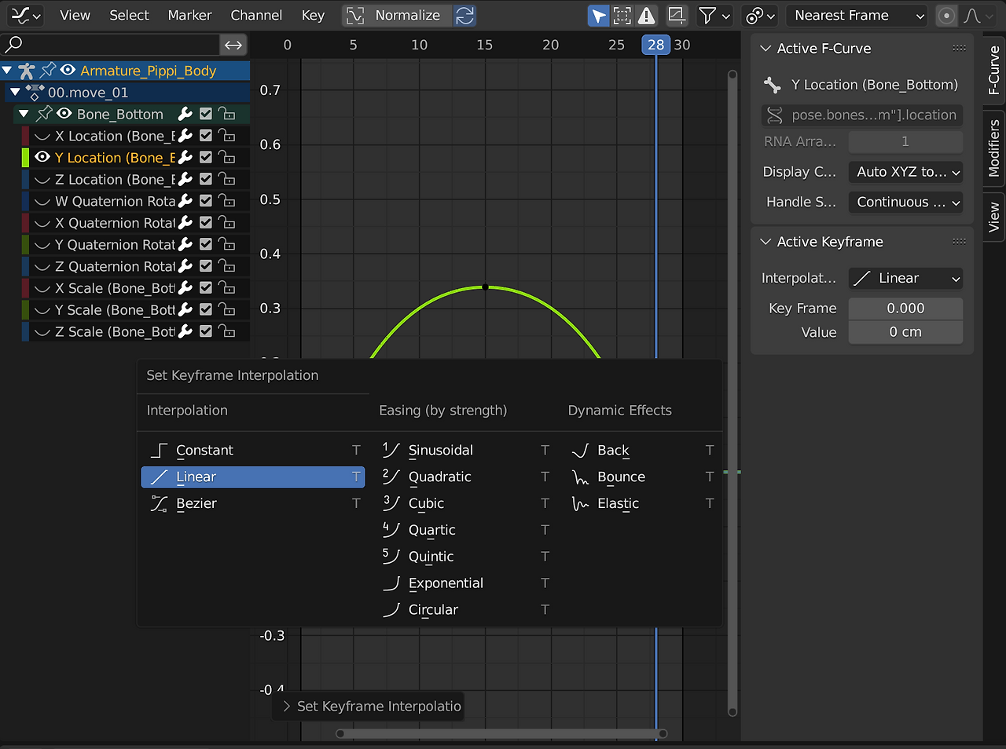Open the Handle Smoothing Continuous dropdown
This screenshot has height=749, width=1006.
(x=906, y=202)
